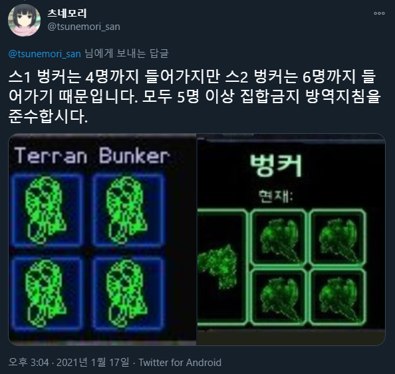Click the Twitter for Android source link
395x374 pixels.
pos(180,363)
